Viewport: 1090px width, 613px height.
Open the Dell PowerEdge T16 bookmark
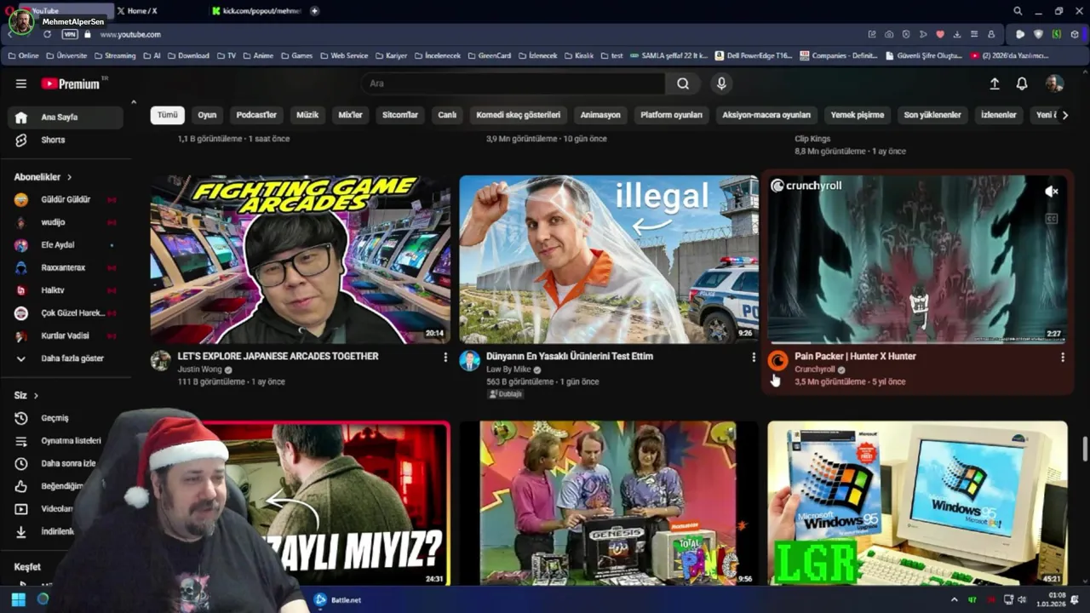coord(754,55)
